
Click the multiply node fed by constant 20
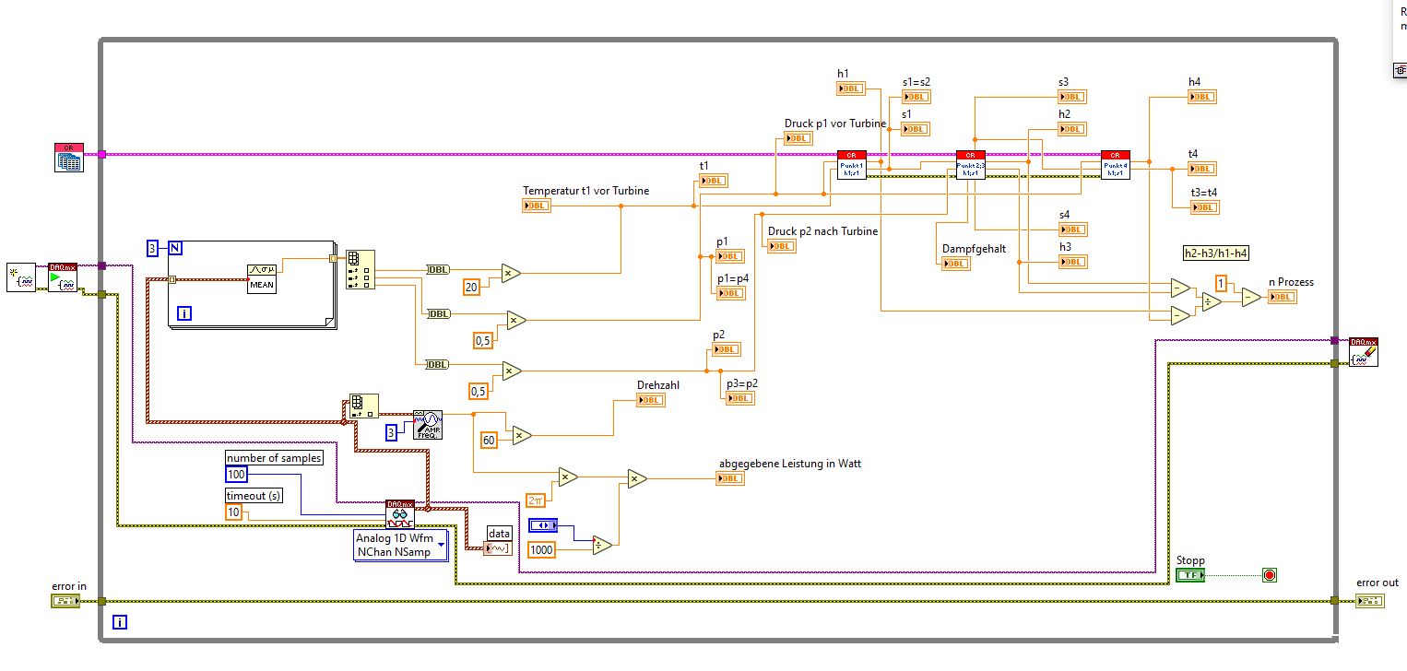[511, 273]
